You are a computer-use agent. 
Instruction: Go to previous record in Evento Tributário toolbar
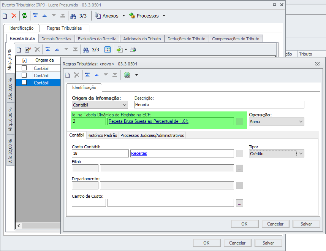pos(44,16)
